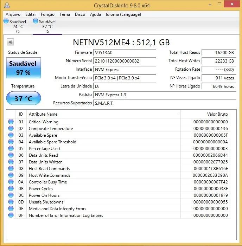Screen dimensions: 242x246
Task: Click status orb for Power On Hours row
Action: click(x=11, y=195)
